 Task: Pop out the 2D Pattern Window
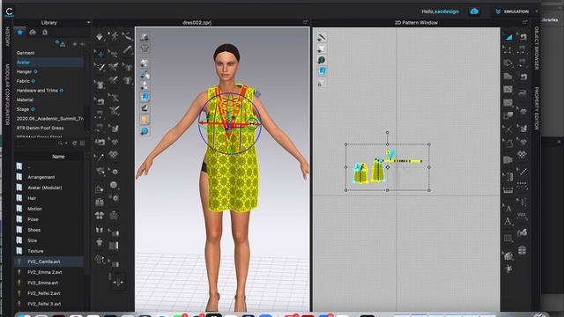(x=524, y=22)
